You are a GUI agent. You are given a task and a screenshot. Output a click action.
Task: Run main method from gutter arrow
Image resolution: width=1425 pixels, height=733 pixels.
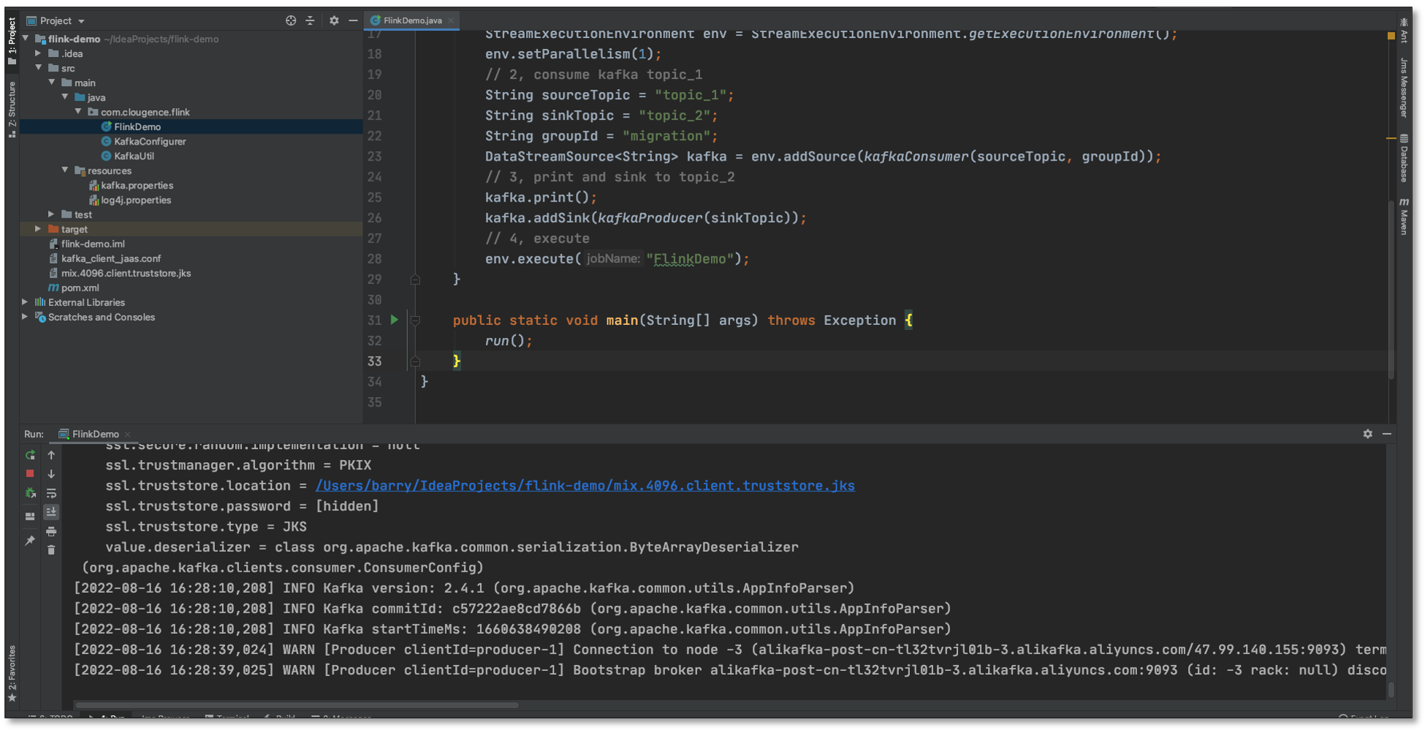[395, 320]
